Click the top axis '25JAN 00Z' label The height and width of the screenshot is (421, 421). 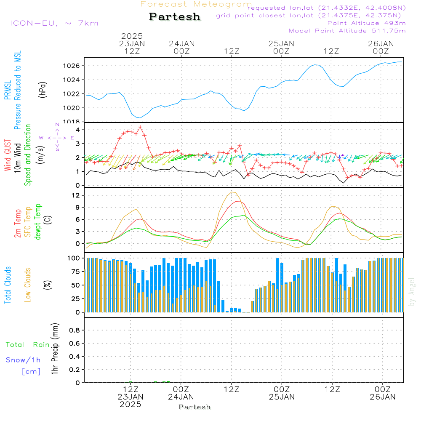(281, 47)
